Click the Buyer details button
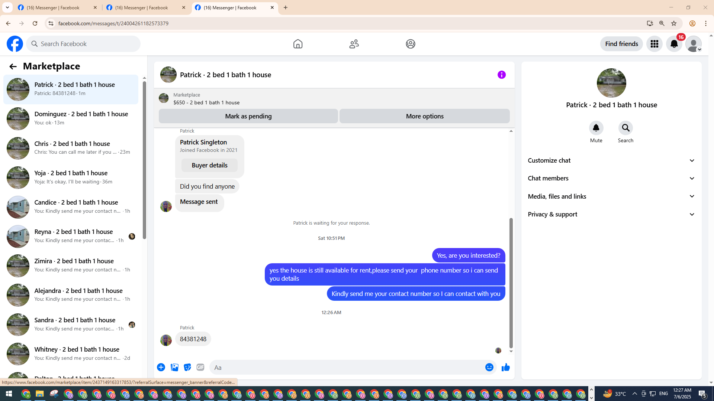 (209, 165)
